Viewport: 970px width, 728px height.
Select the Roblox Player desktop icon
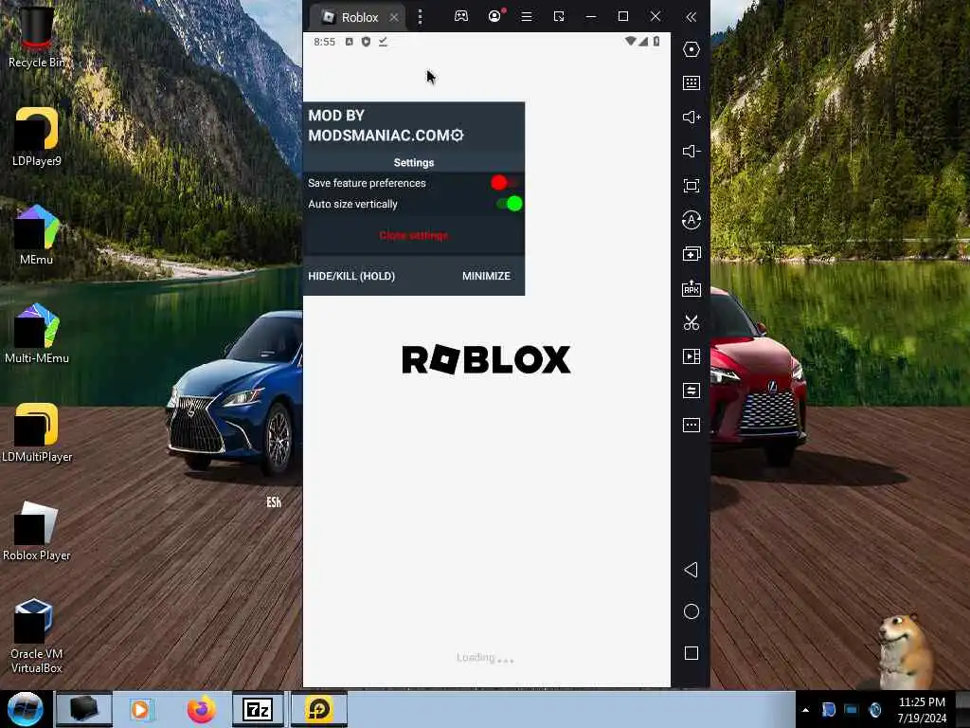coord(37,531)
